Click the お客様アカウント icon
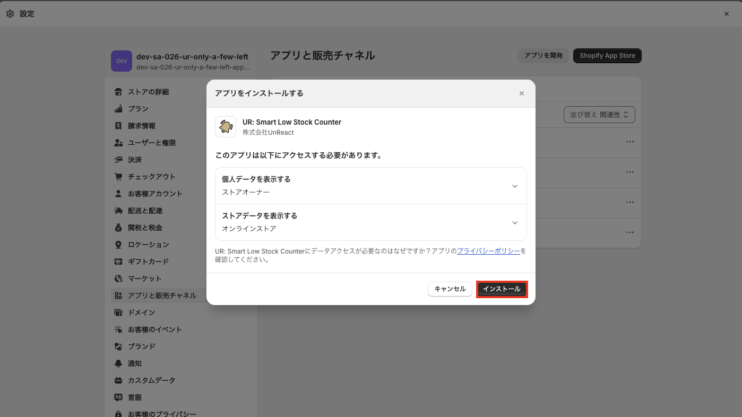742x417 pixels. [x=118, y=194]
